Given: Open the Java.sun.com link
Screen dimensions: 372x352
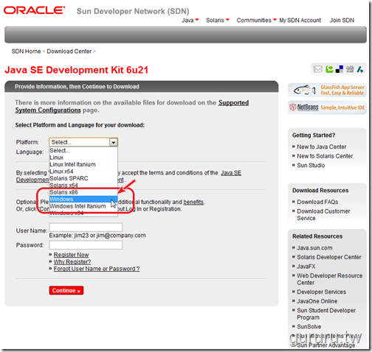Looking at the screenshot, I should click(314, 247).
